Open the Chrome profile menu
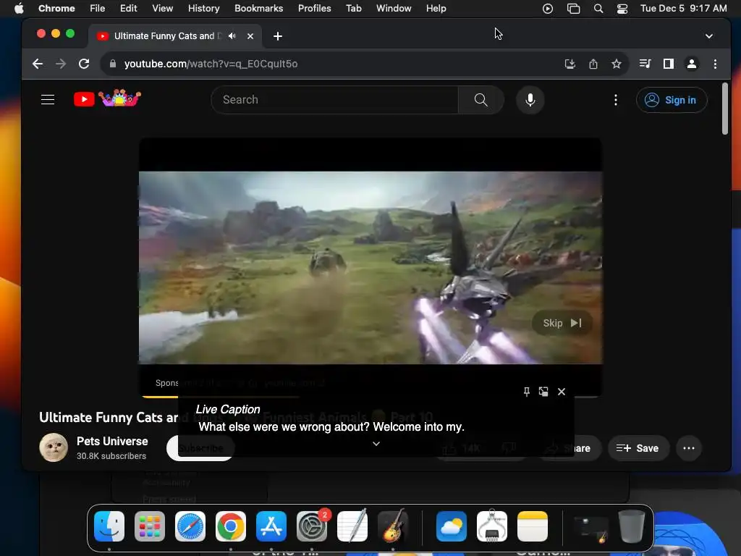This screenshot has width=741, height=556. [691, 64]
